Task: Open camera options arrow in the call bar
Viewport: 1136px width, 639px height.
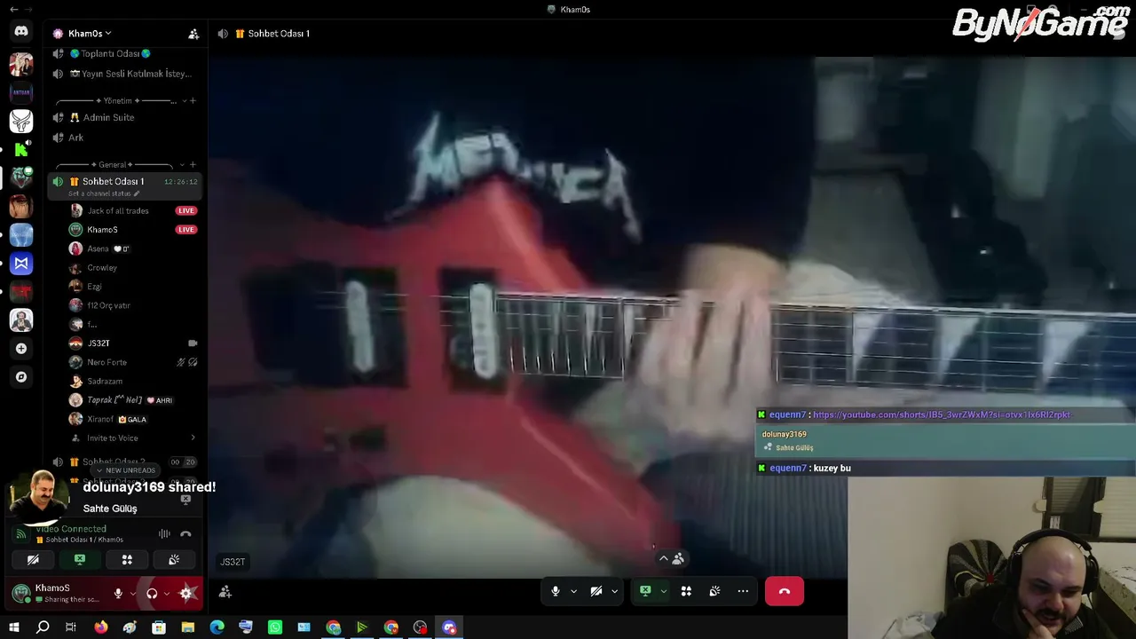Action: click(614, 591)
